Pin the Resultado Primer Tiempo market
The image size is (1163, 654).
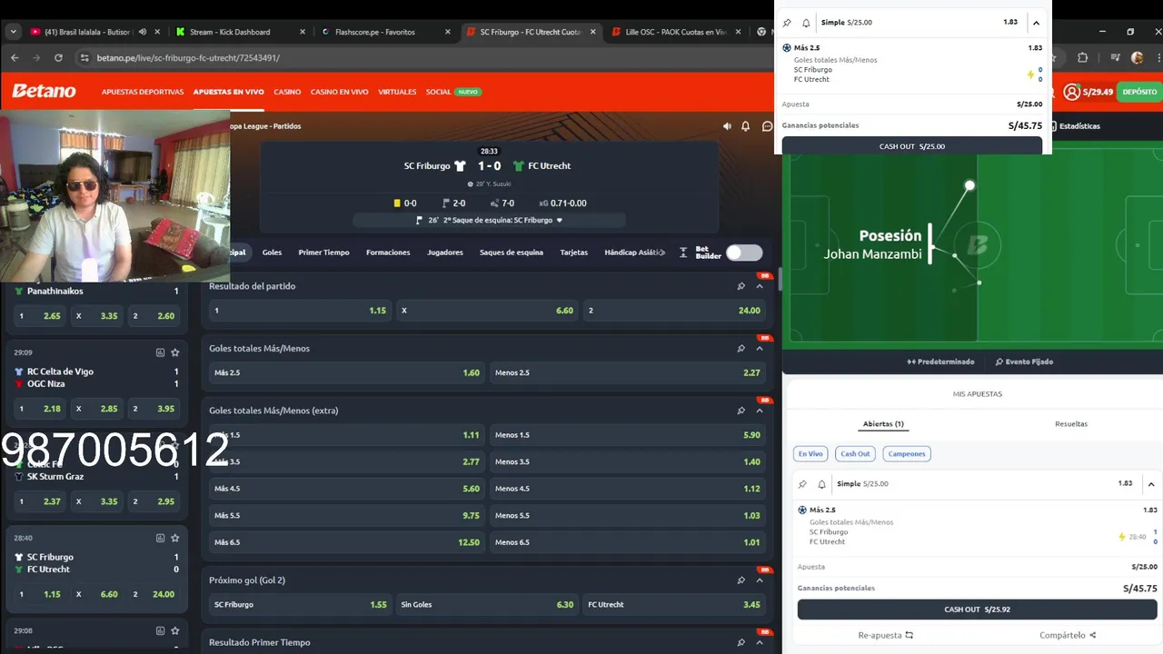[741, 642]
